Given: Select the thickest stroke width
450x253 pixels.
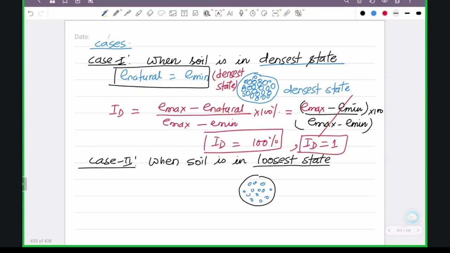Looking at the screenshot, I should click(418, 13).
